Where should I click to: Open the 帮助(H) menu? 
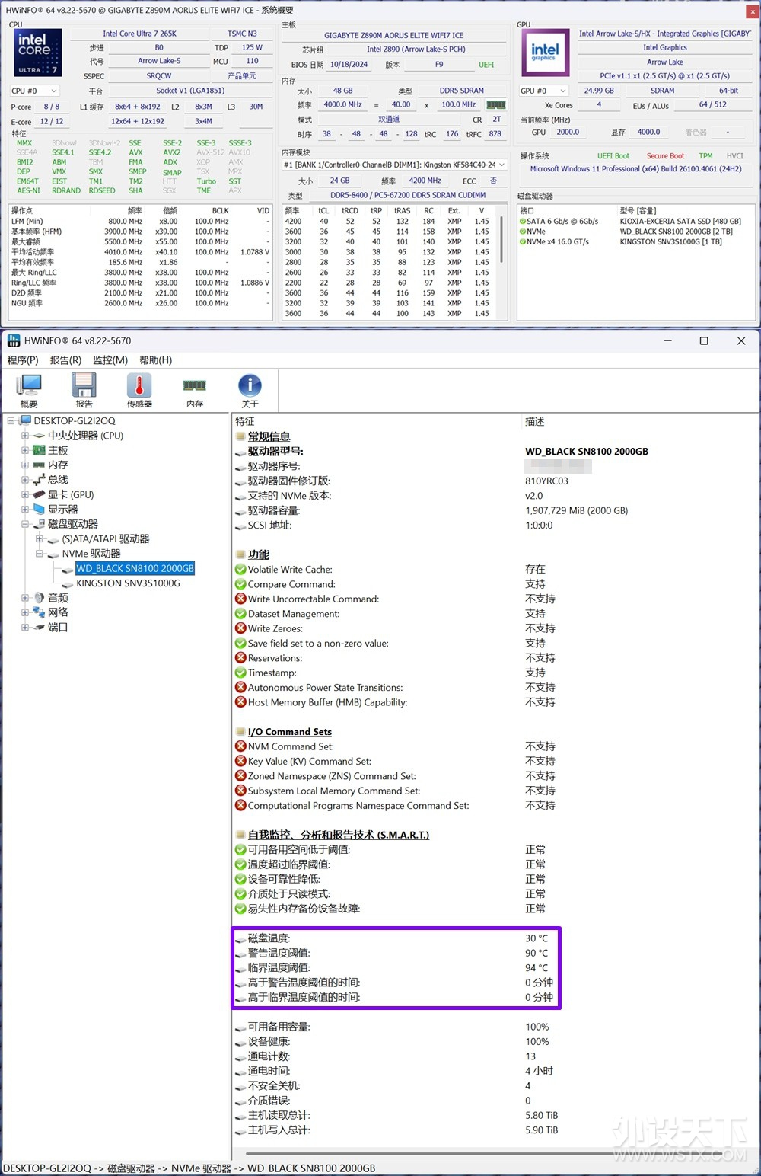pyautogui.click(x=155, y=360)
